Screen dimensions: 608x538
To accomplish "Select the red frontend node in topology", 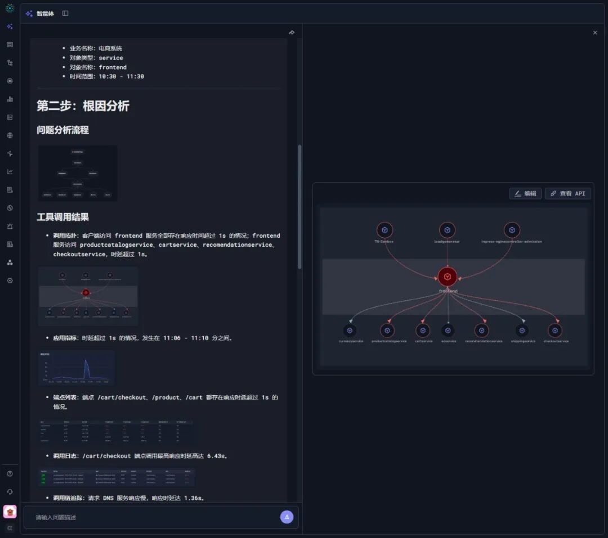I will 448,277.
